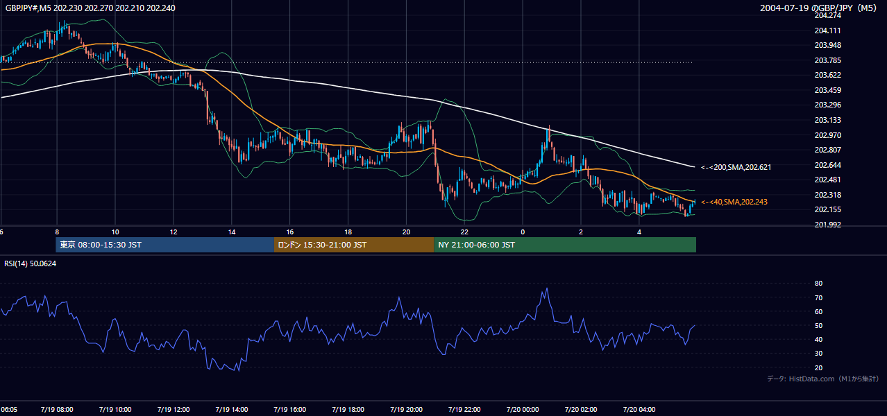This screenshot has width=887, height=416.
Task: Click hour tick 22 under the price chart
Action: click(x=464, y=232)
